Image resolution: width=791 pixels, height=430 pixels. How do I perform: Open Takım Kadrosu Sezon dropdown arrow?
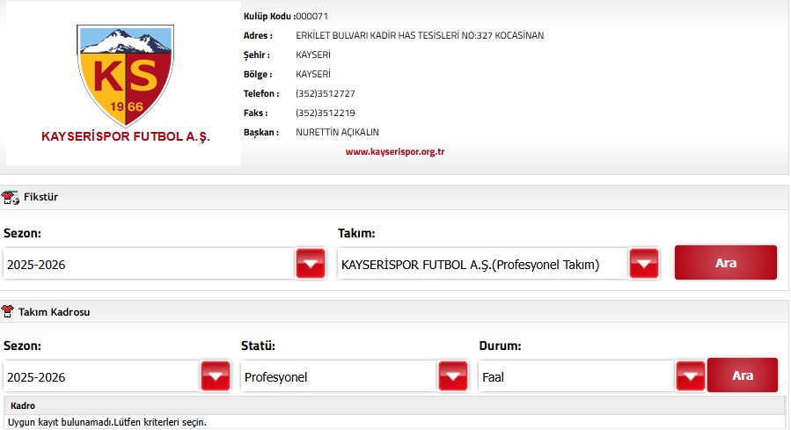tap(216, 376)
